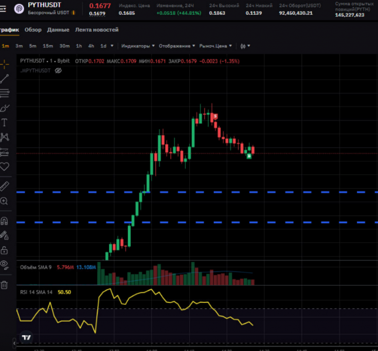
Task: Click the green B buy marker
Action: pyautogui.click(x=249, y=156)
